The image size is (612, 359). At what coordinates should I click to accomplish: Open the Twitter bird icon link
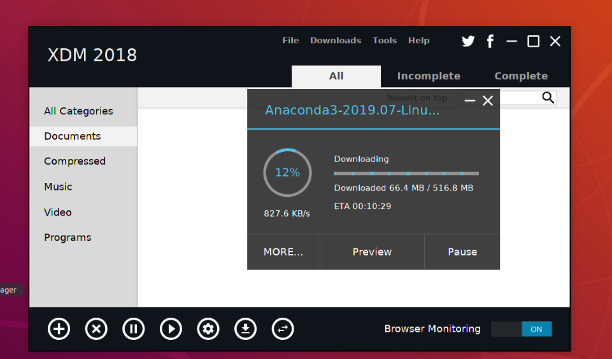468,41
